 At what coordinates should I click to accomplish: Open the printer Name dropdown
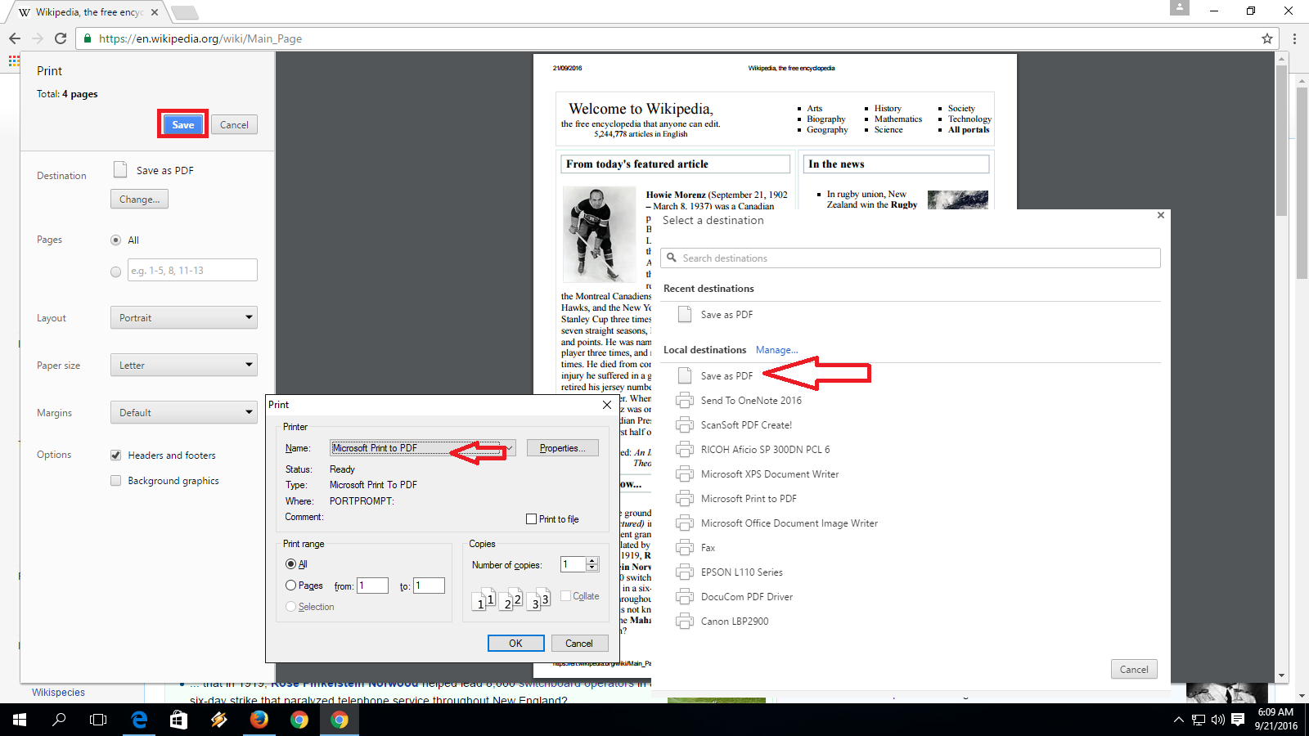(423, 448)
